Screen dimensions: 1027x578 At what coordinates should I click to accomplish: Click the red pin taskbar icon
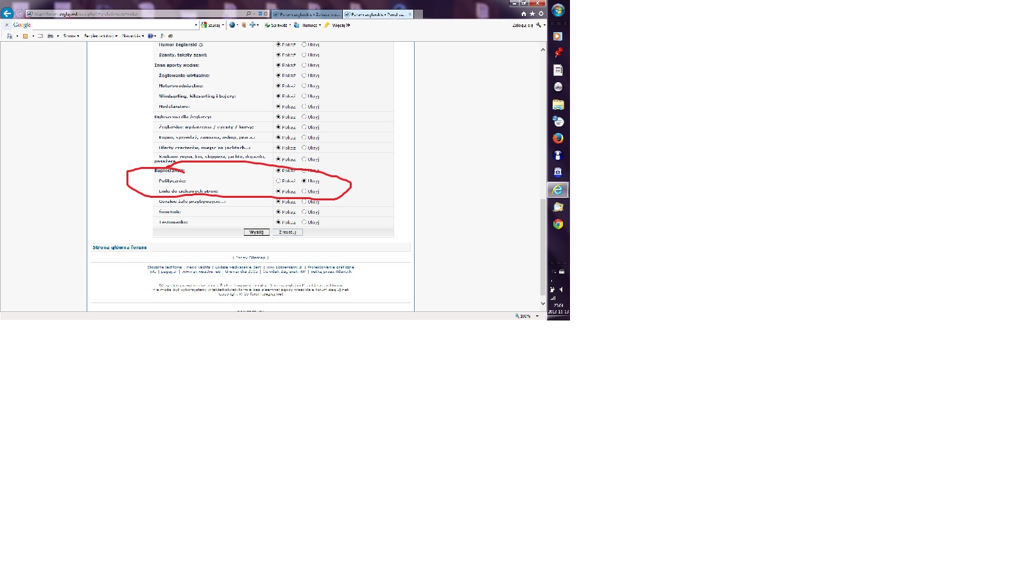(558, 53)
